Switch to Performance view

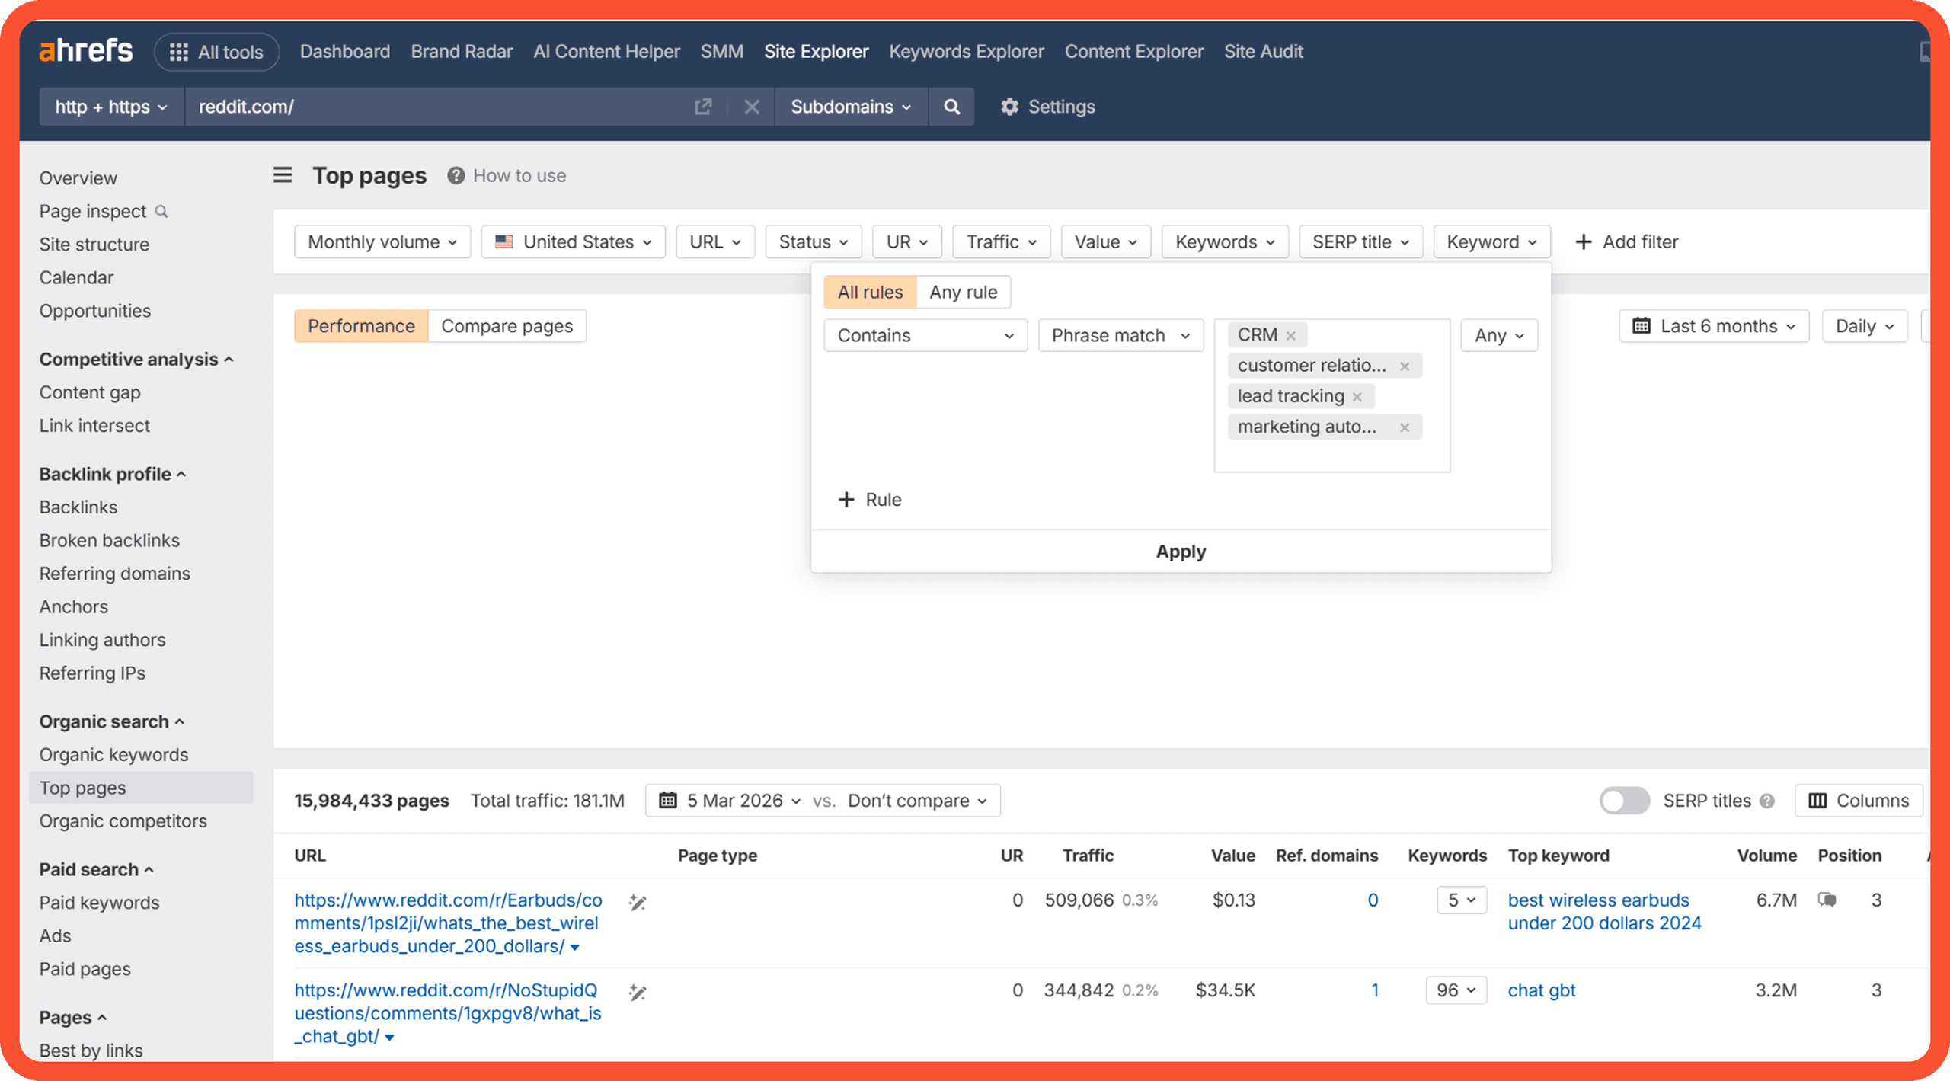click(361, 326)
